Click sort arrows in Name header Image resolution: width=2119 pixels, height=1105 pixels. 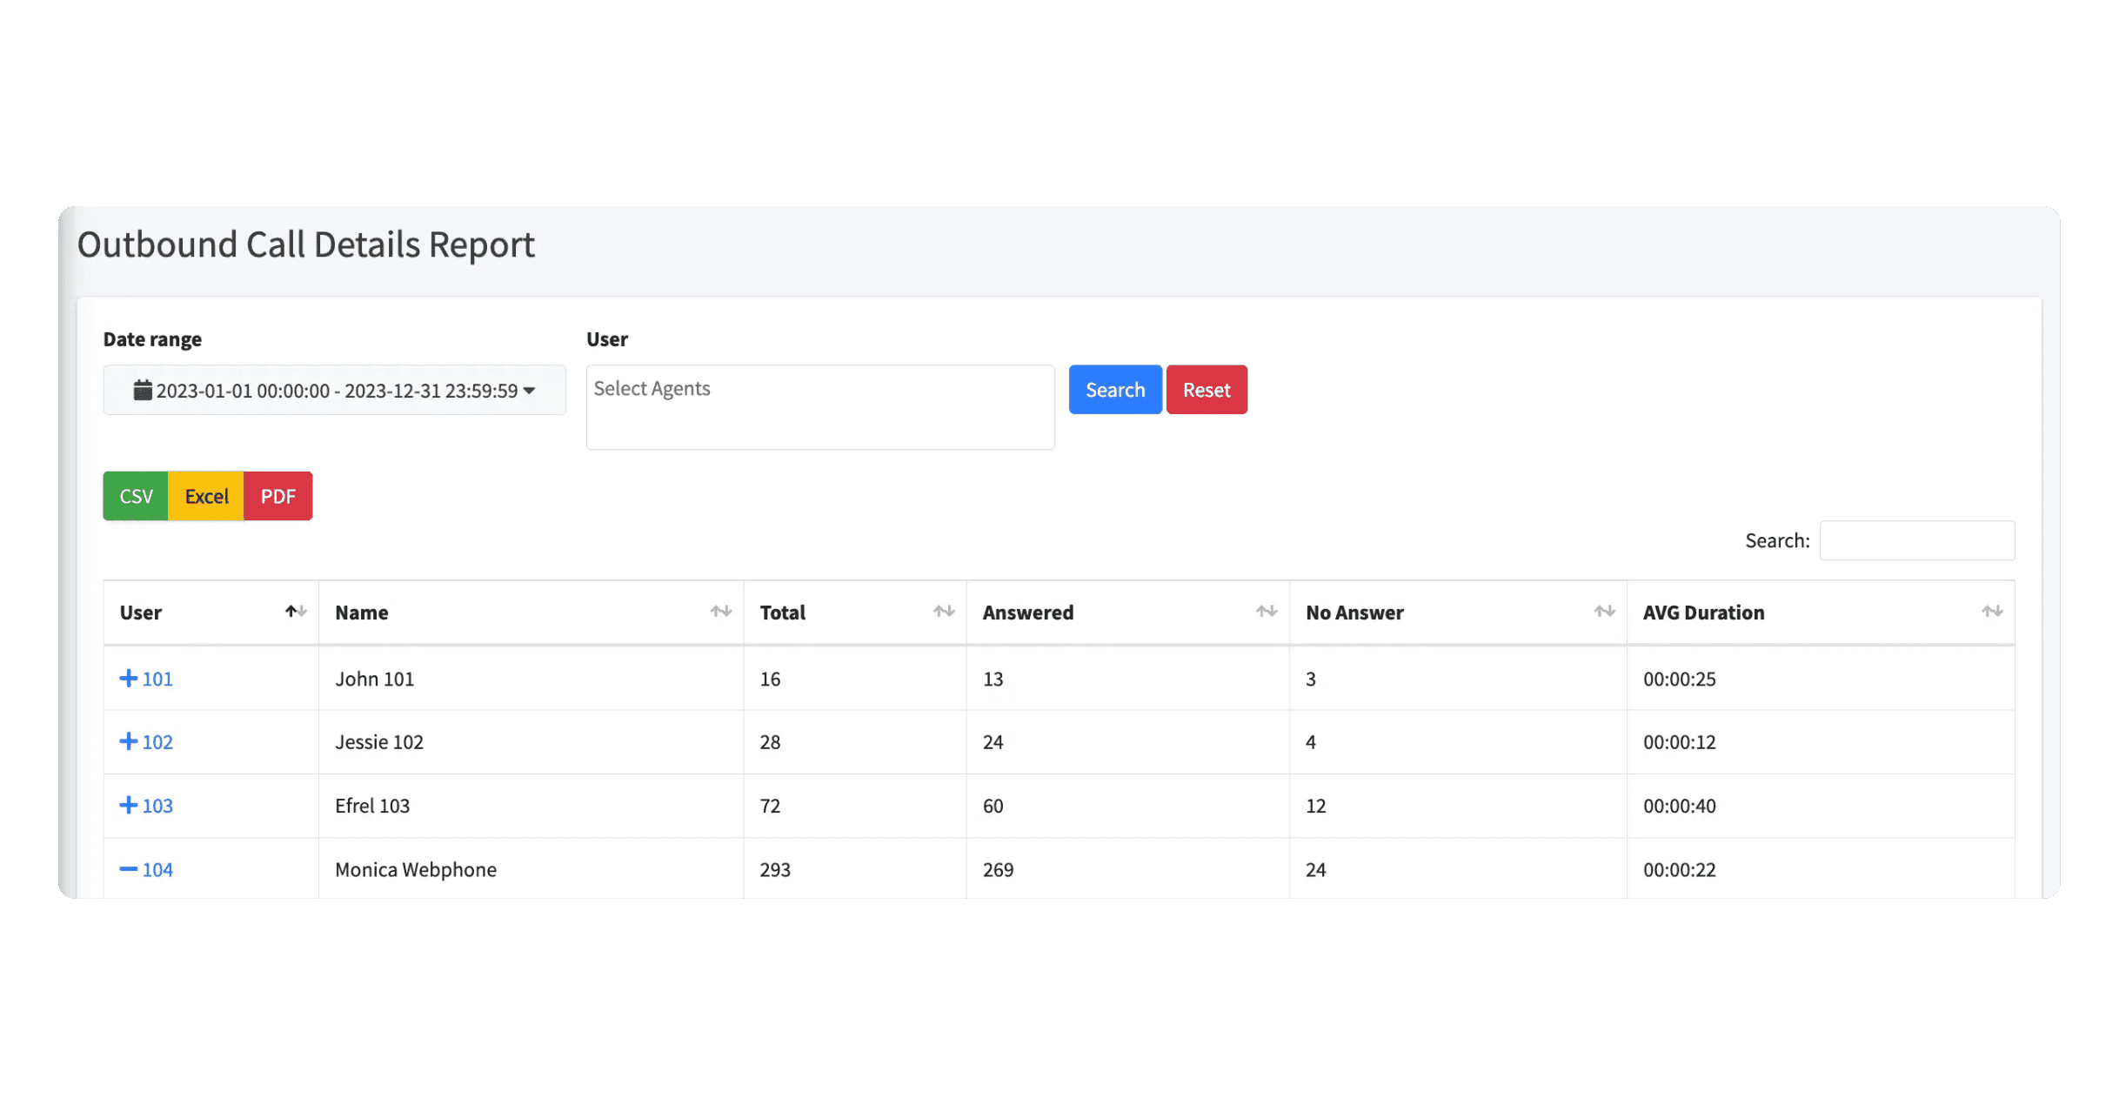720,612
